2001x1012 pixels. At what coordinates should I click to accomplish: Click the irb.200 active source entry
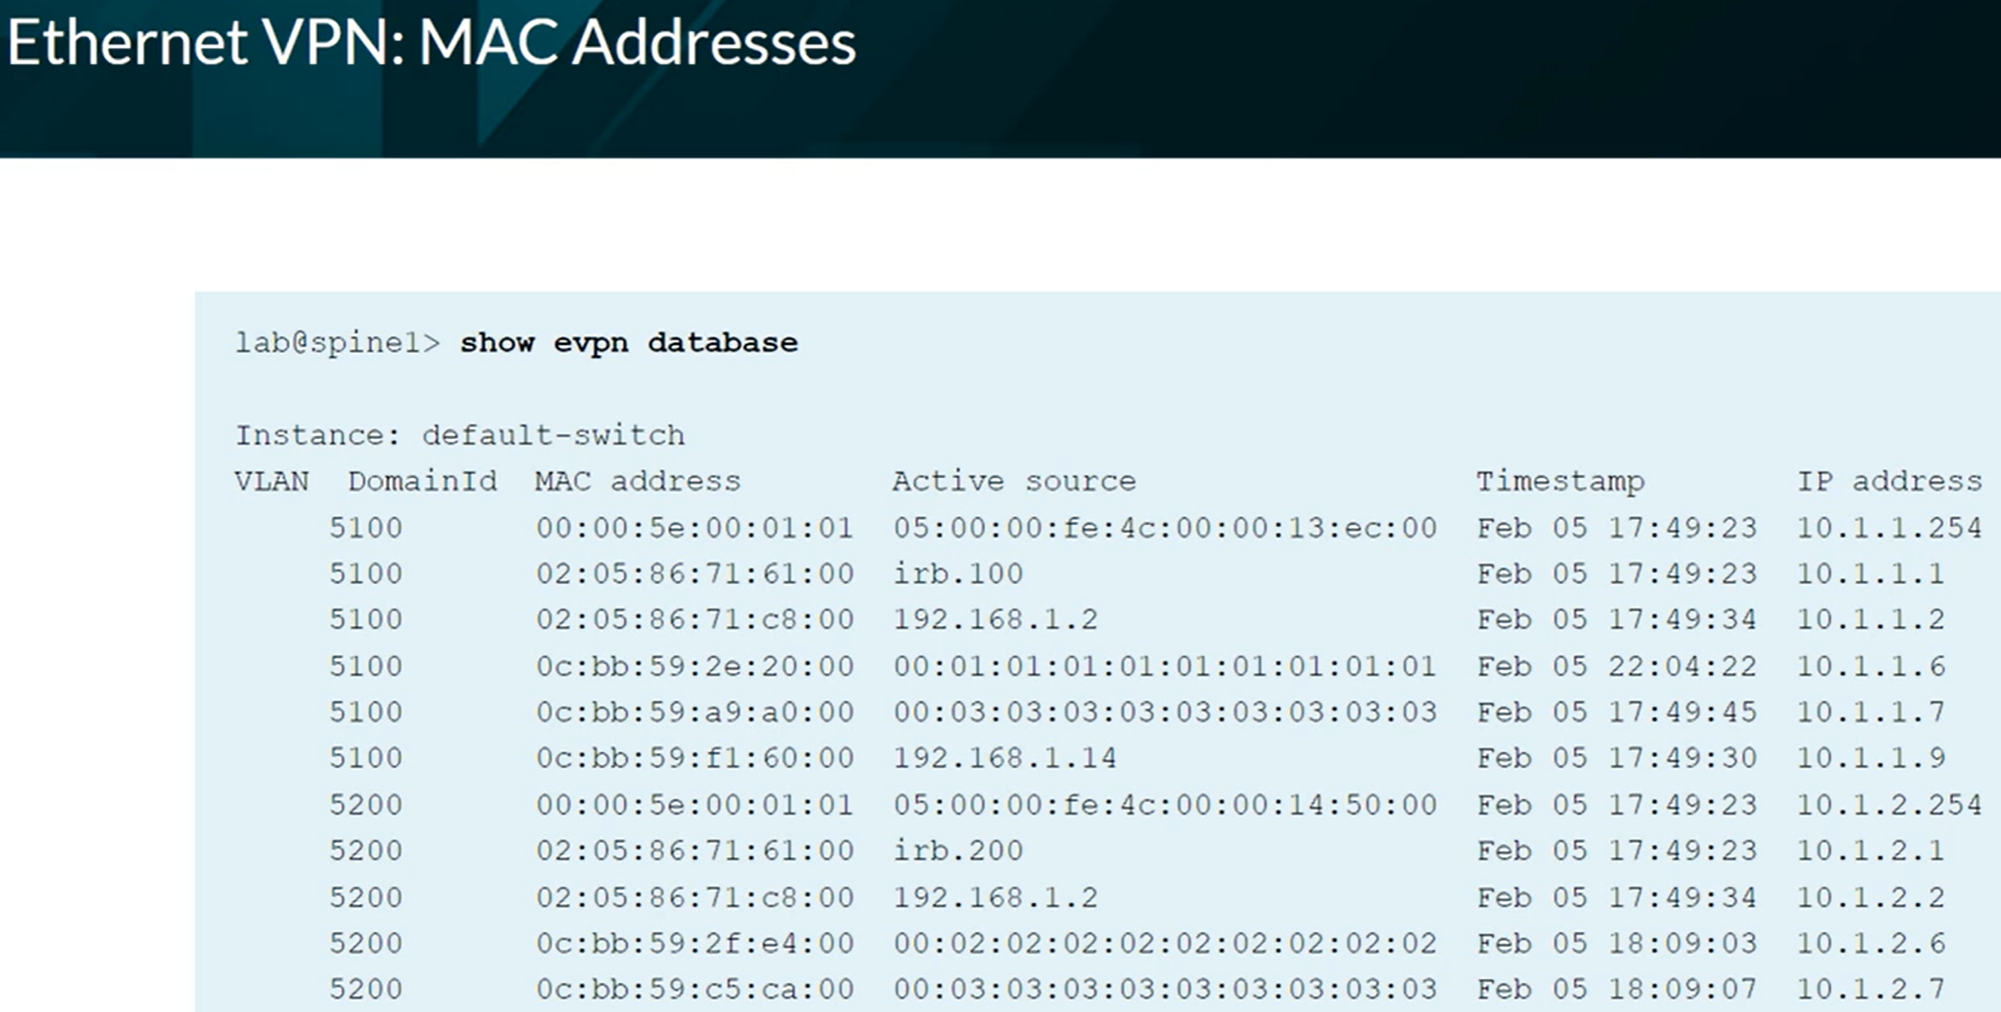coord(959,851)
